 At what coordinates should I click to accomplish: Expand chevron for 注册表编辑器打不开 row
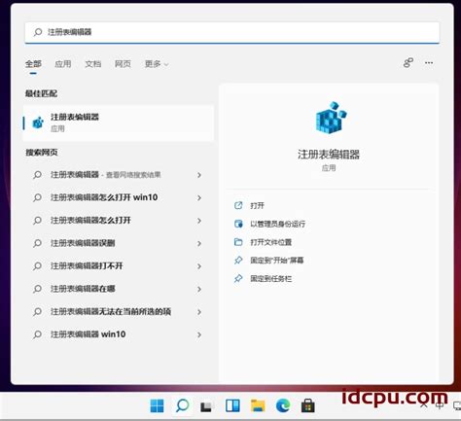(x=199, y=266)
